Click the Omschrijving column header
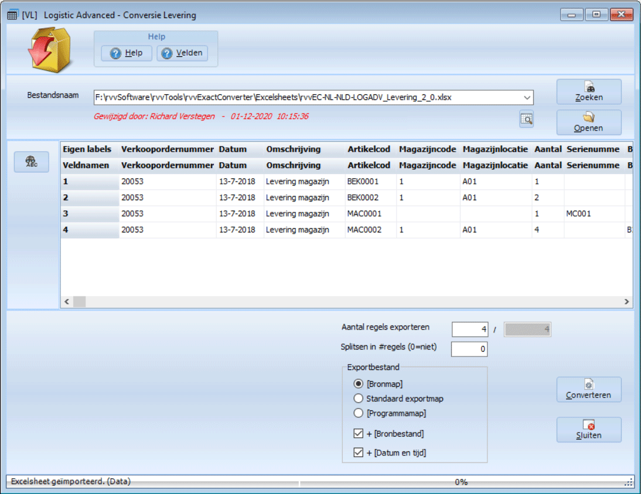 293,149
